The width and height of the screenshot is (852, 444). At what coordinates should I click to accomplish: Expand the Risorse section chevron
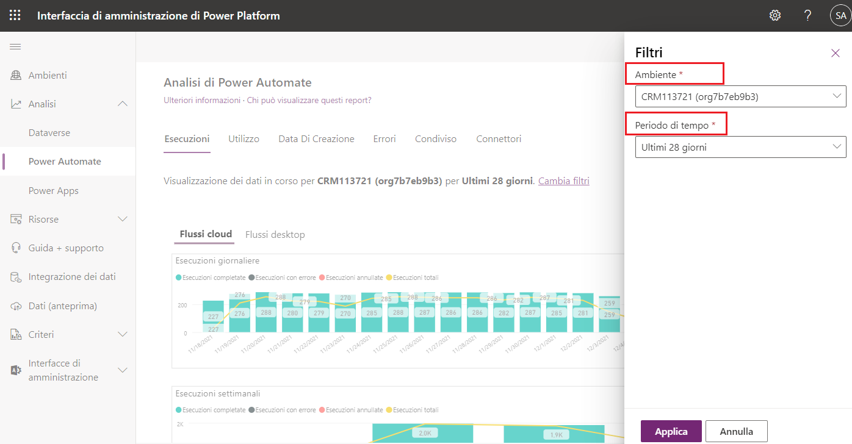coord(123,220)
